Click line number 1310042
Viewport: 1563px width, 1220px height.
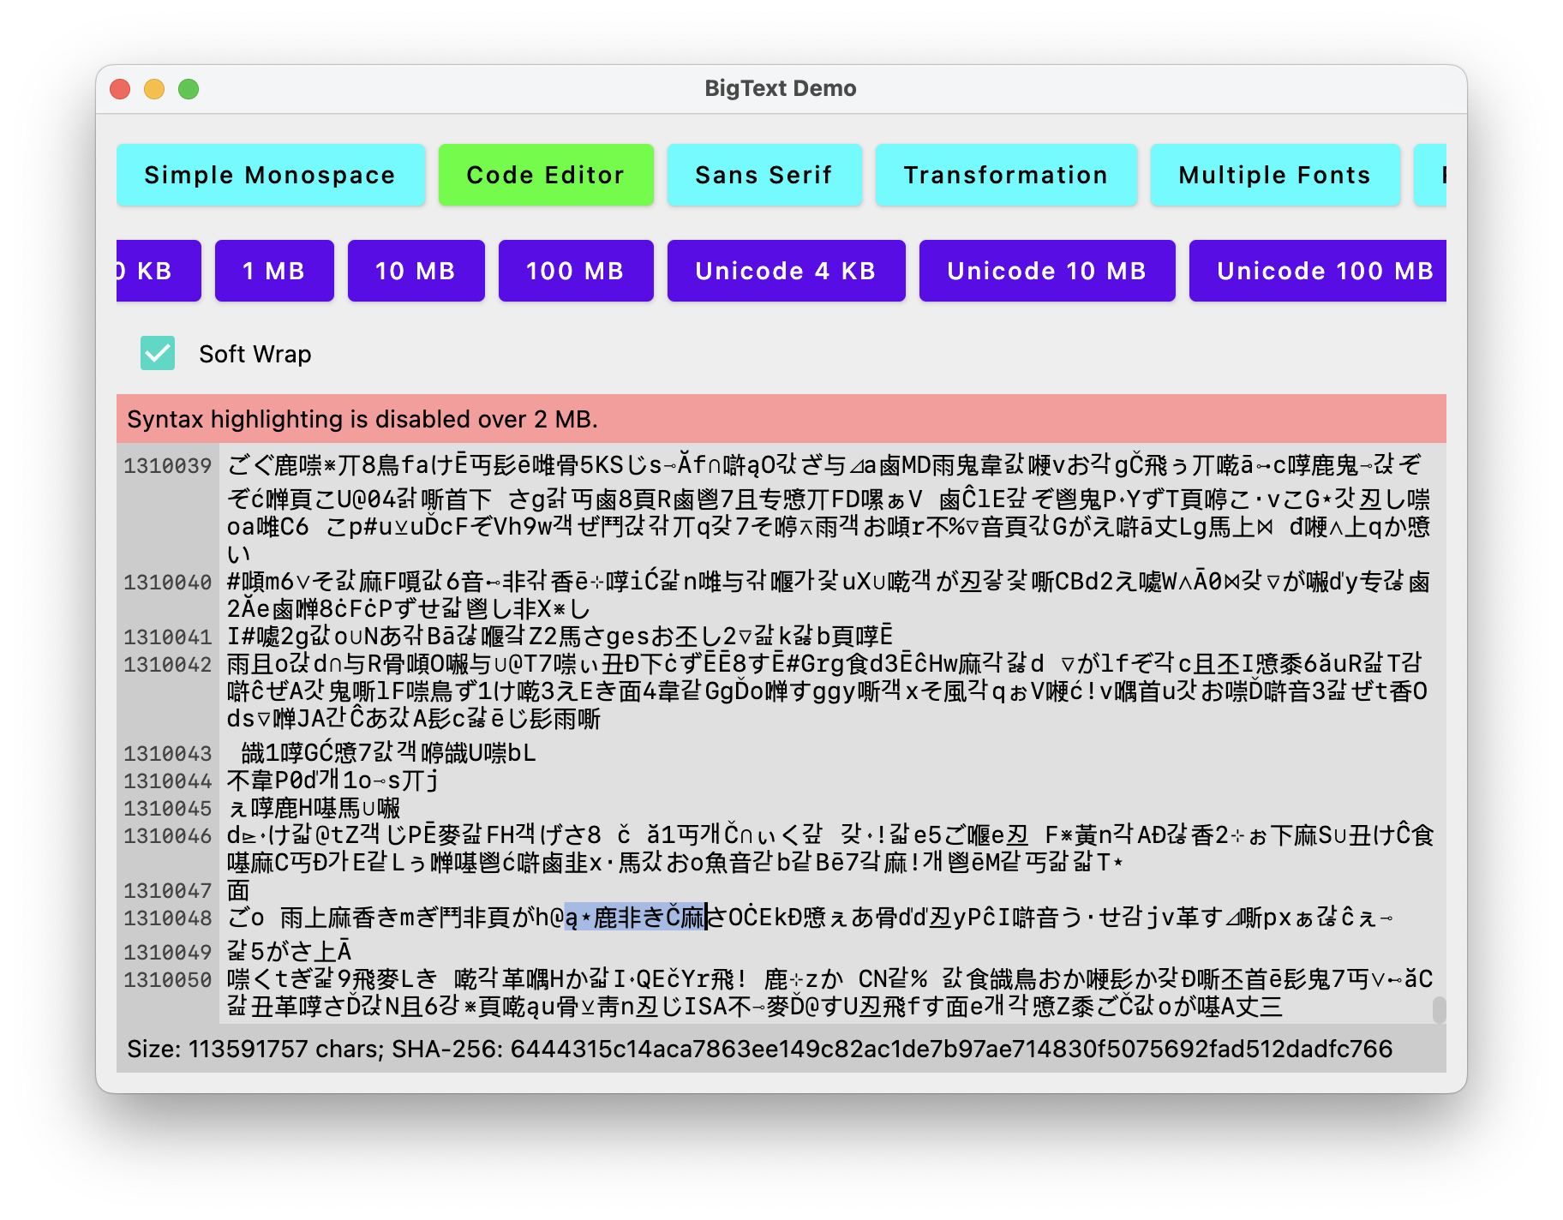coord(167,665)
